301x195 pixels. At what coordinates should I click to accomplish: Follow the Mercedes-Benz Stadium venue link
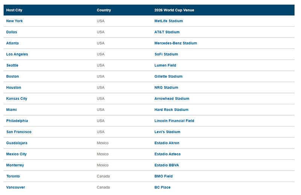176,43
